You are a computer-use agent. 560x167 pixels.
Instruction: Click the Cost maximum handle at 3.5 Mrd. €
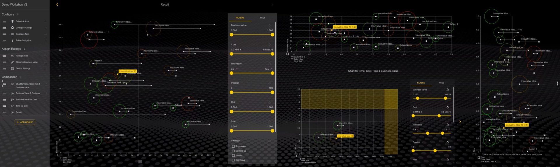pyautogui.click(x=439, y=116)
